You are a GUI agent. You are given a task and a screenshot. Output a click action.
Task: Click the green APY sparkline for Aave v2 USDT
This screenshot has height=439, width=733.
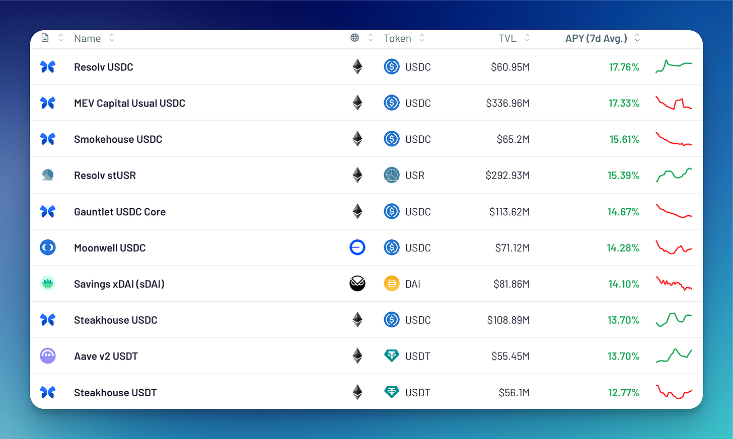(674, 356)
